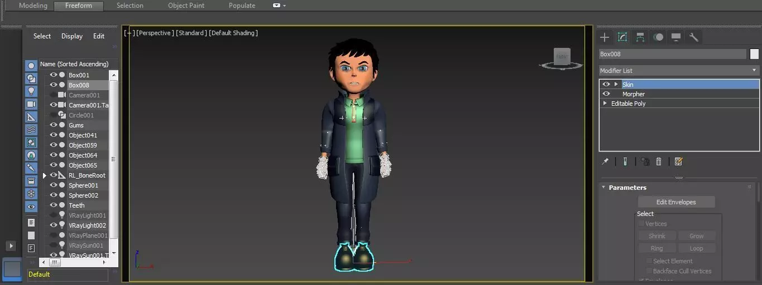Switch to the Freeform ribbon tab

tap(79, 6)
